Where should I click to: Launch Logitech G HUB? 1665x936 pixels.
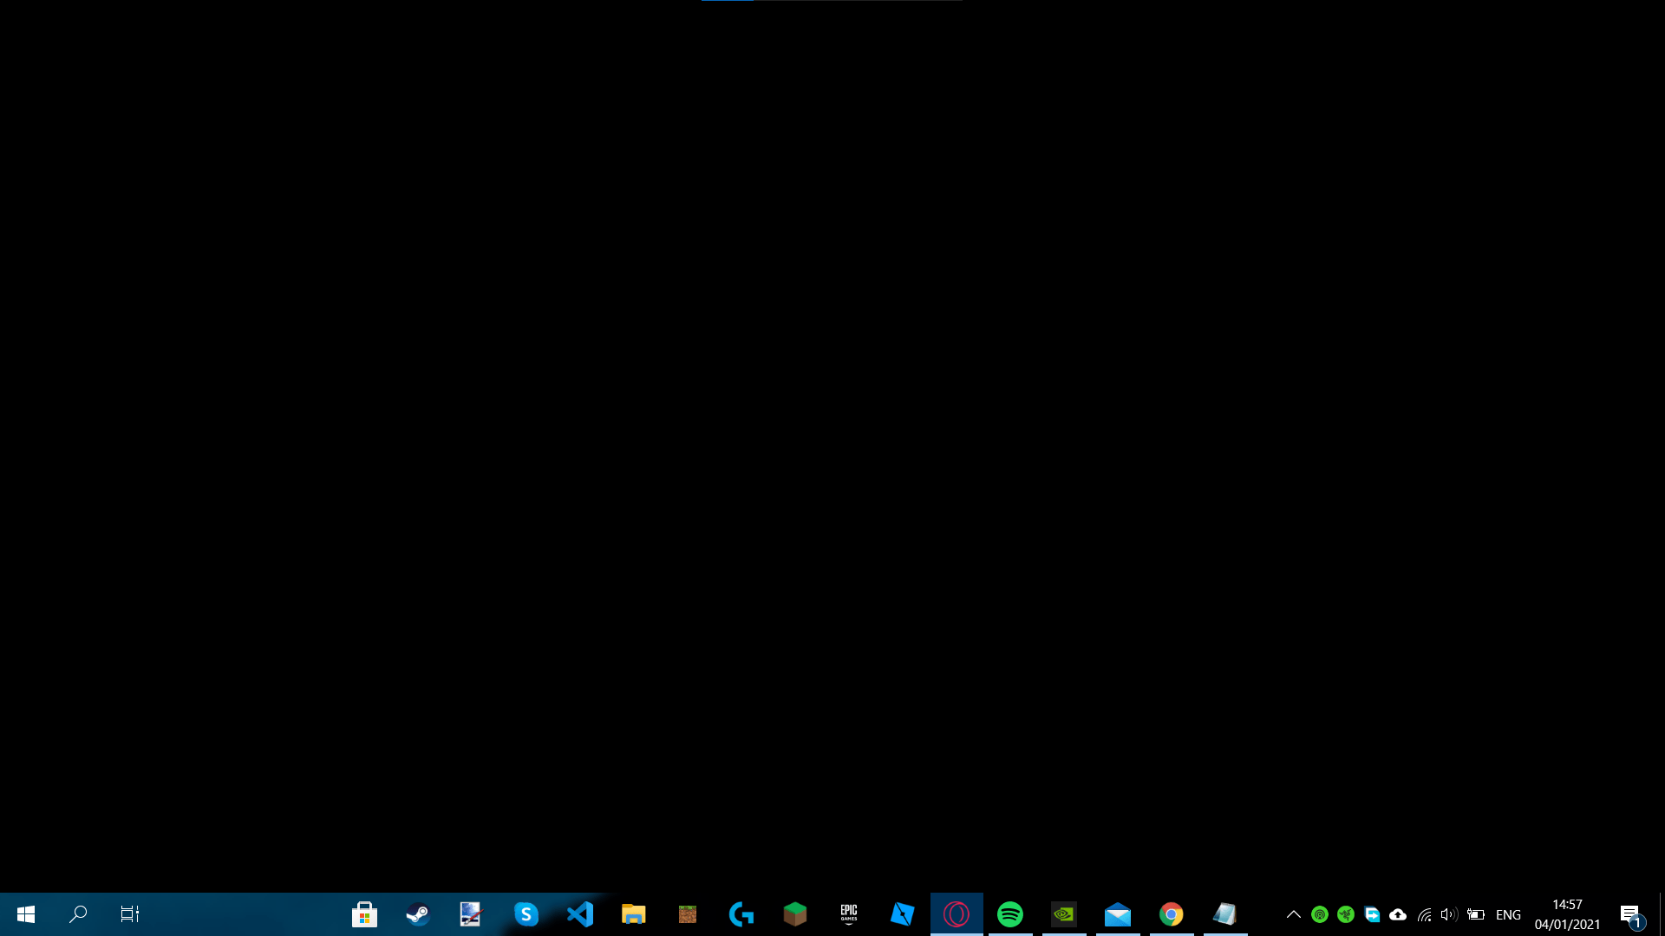[x=741, y=914]
